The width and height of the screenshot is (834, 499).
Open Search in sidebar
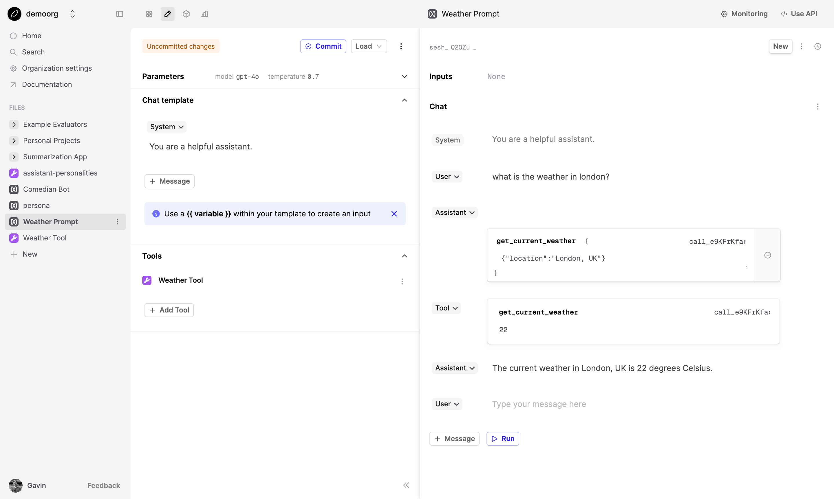tap(33, 52)
